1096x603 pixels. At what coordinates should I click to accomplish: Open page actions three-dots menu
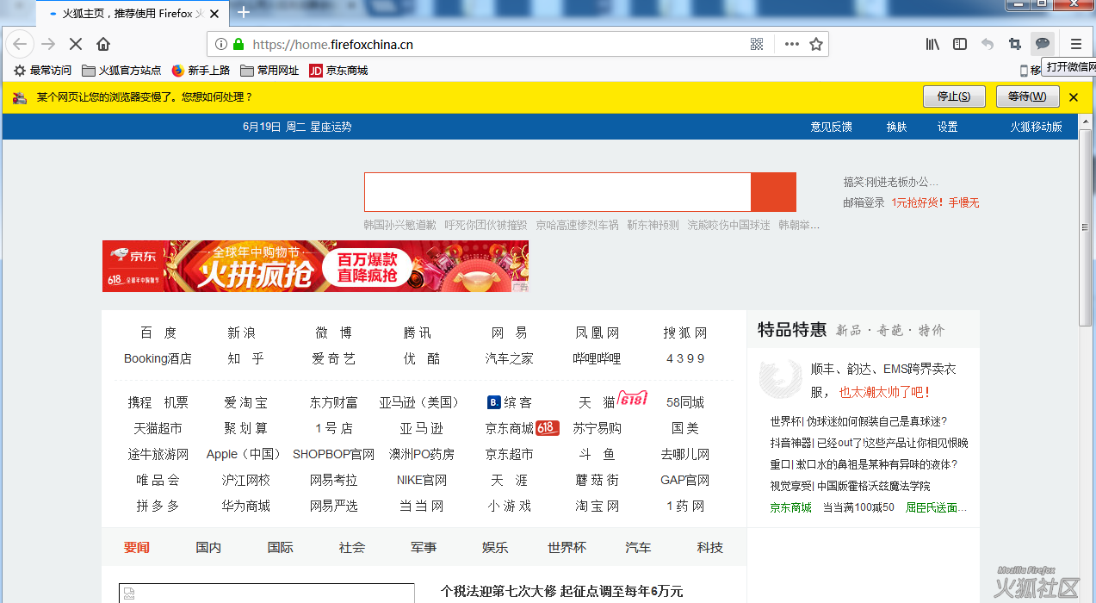click(791, 44)
